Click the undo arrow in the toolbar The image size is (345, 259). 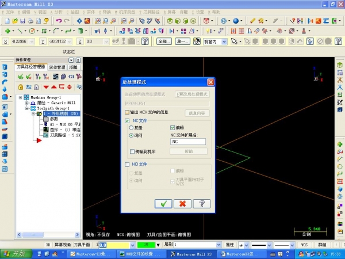click(x=59, y=21)
